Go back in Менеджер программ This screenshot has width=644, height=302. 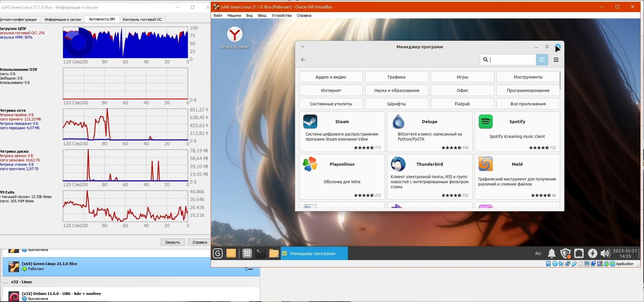click(303, 60)
